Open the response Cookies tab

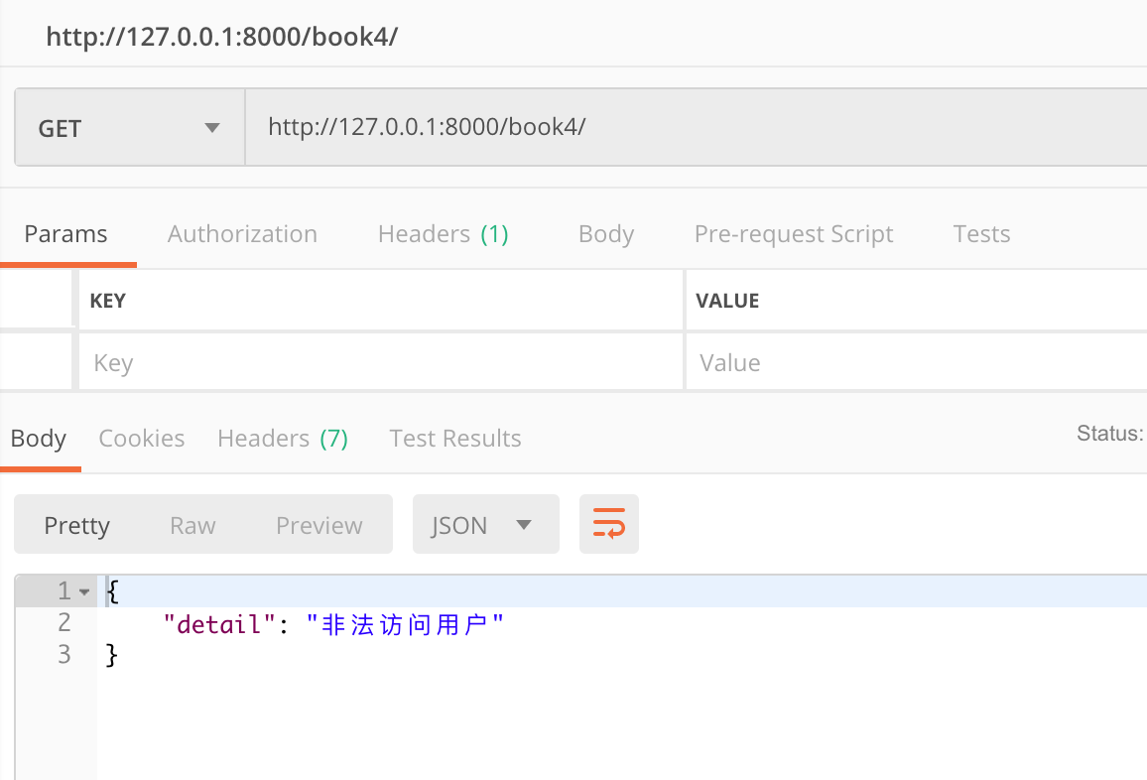[142, 439]
